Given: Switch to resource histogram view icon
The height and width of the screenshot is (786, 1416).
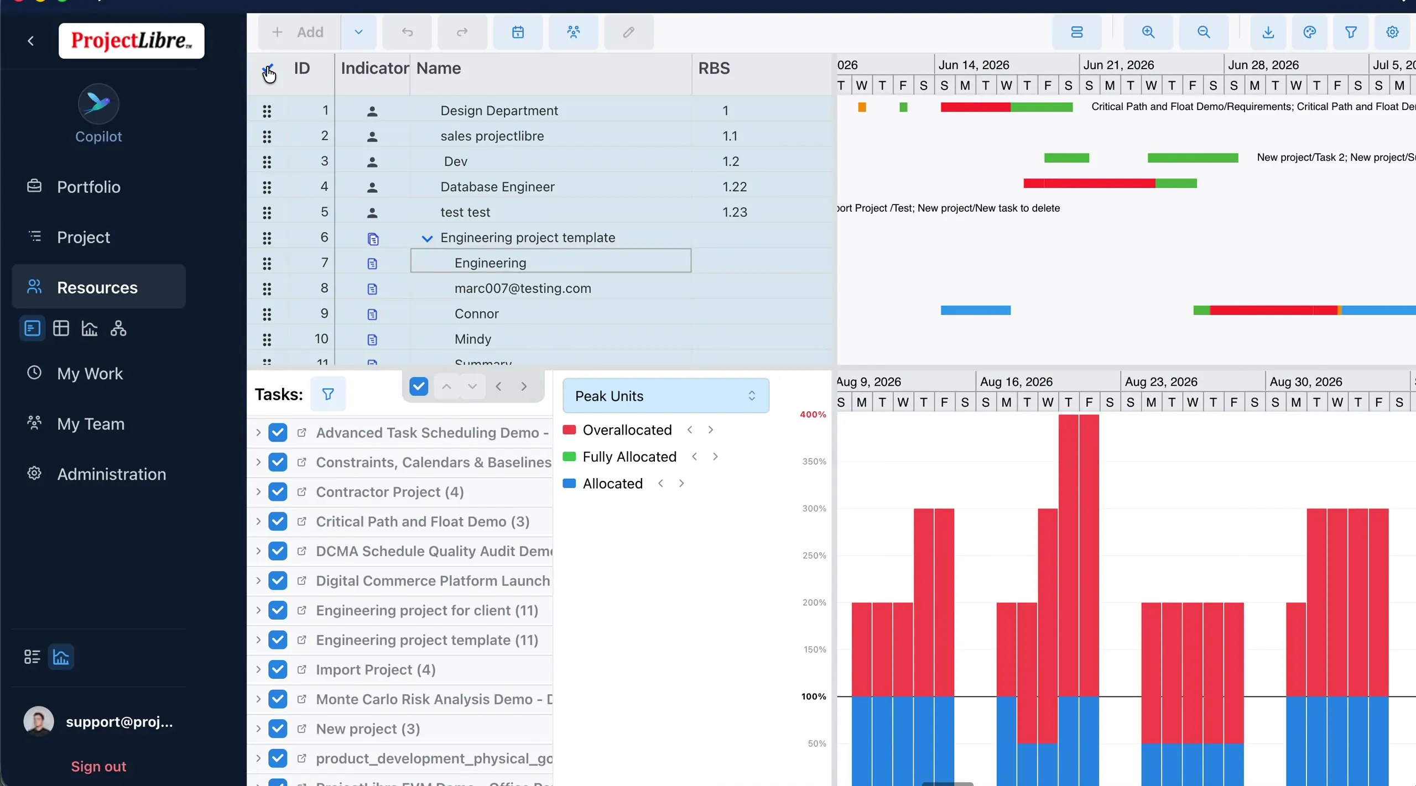Looking at the screenshot, I should point(90,328).
